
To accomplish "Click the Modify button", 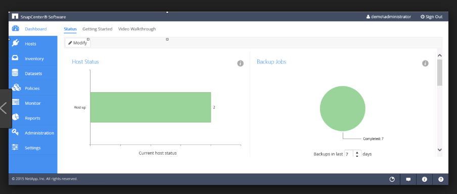I will (77, 43).
